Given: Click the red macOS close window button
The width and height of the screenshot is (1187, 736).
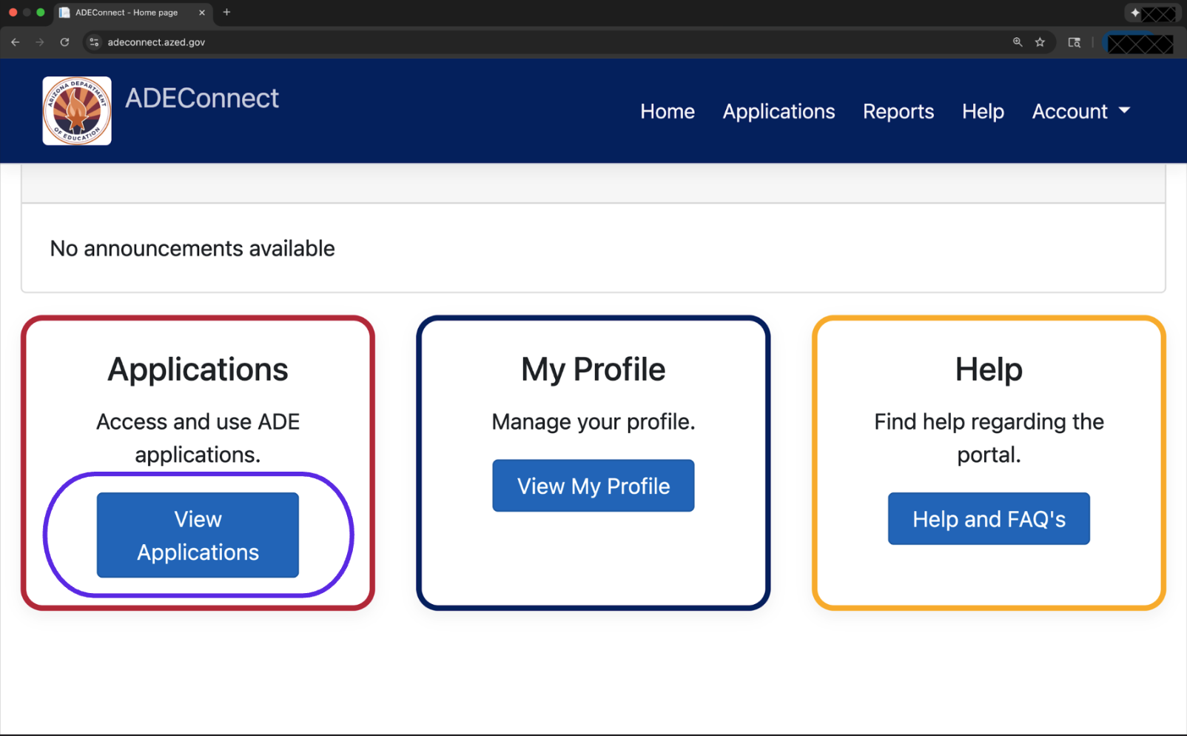Looking at the screenshot, I should pos(13,13).
